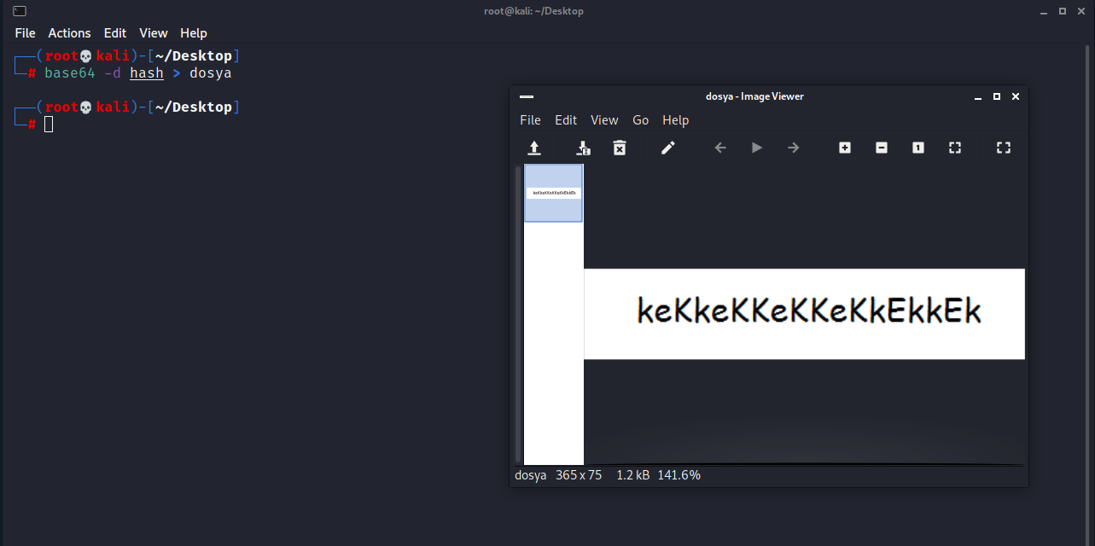Fit image to window icon
Viewport: 1095px width, 546px height.
click(x=955, y=148)
